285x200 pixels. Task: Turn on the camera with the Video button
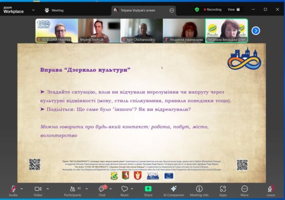click(x=38, y=191)
